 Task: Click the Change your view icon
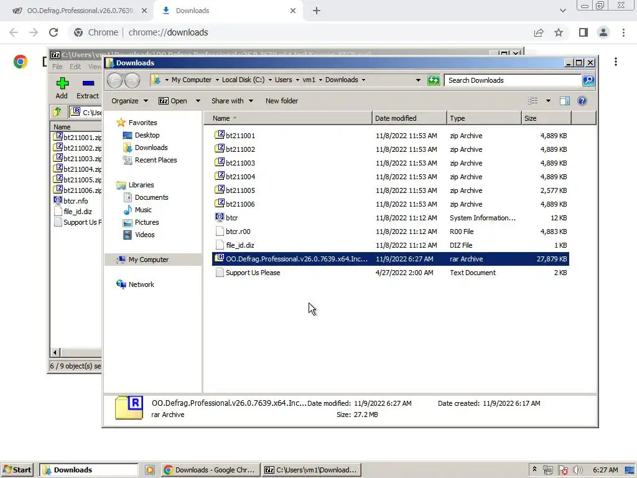coord(532,101)
